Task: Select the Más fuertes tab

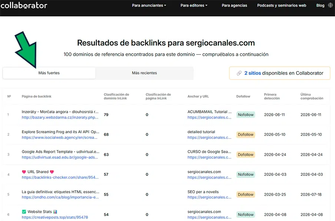Action: coord(49,73)
